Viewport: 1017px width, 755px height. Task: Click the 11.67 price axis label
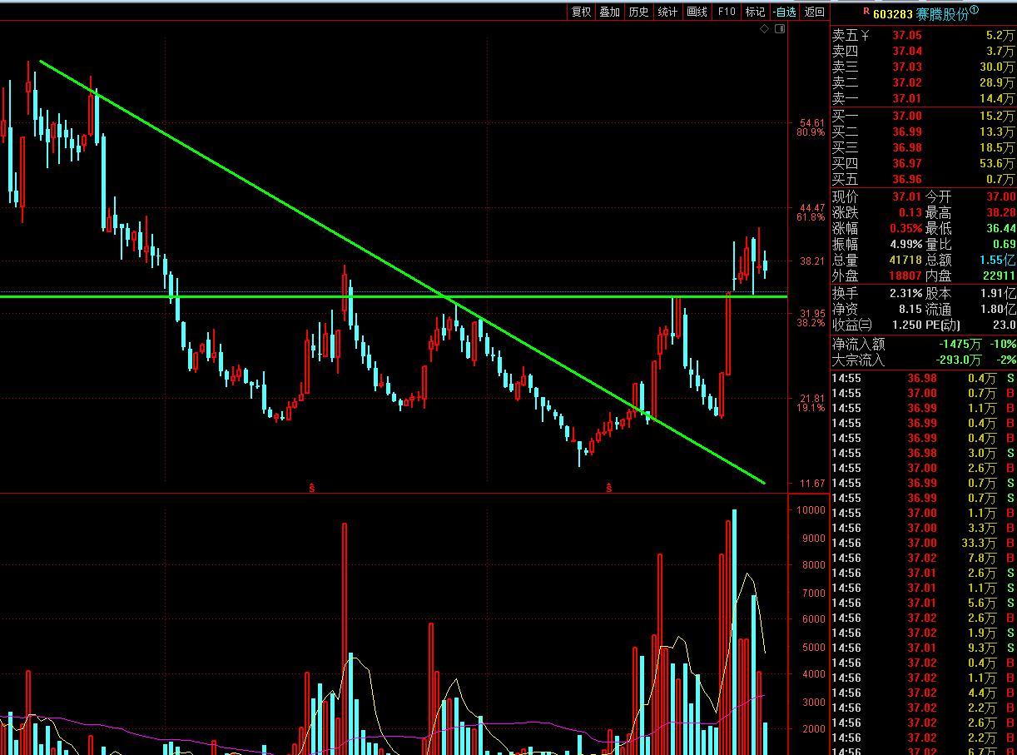pos(811,484)
